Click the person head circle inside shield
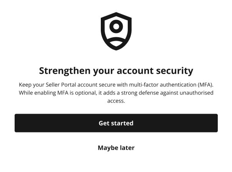Image resolution: width=232 pixels, height=172 pixels. pyautogui.click(x=116, y=26)
